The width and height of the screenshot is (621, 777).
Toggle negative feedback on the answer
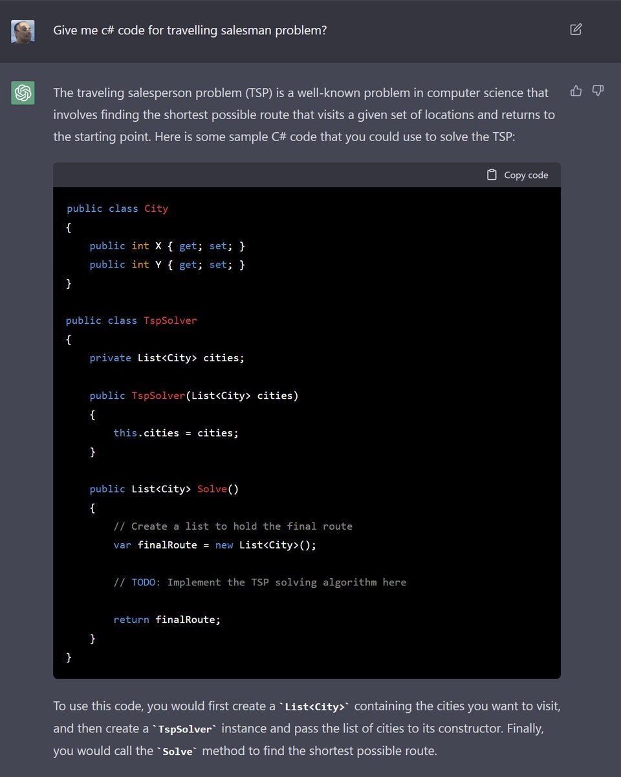pos(597,91)
